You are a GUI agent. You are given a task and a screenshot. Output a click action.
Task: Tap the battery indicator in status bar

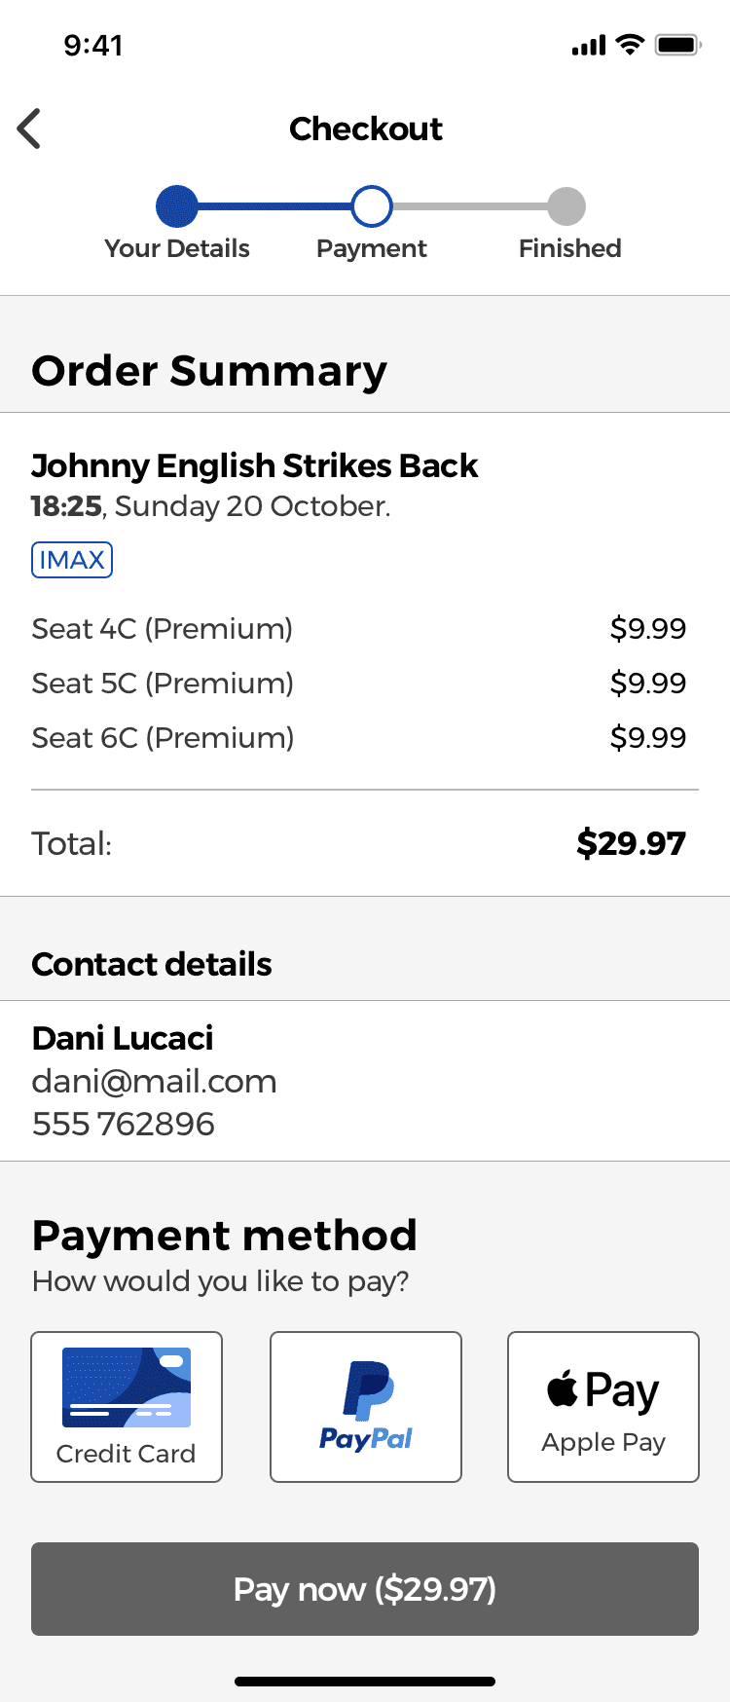click(678, 45)
